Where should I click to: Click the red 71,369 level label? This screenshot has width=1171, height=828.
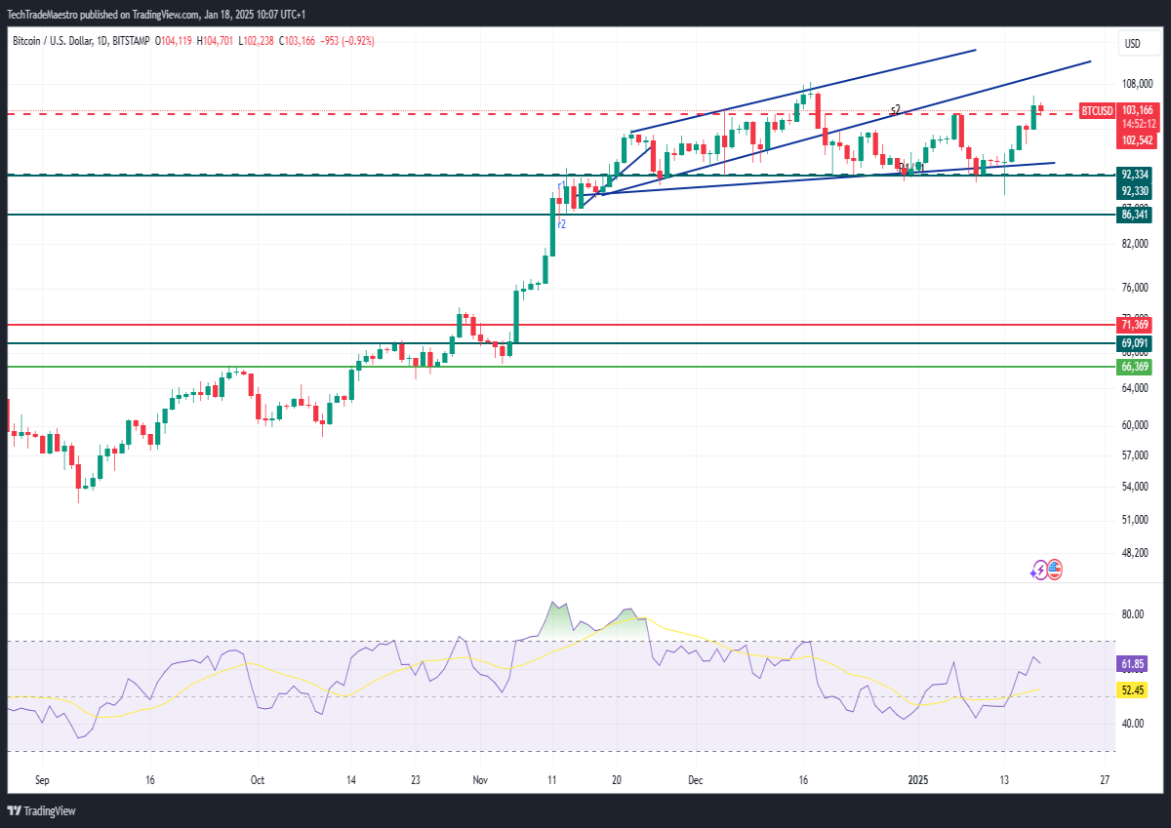coord(1135,325)
